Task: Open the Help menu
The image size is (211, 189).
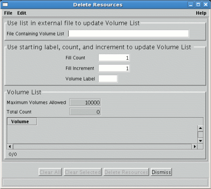Action: pyautogui.click(x=201, y=13)
